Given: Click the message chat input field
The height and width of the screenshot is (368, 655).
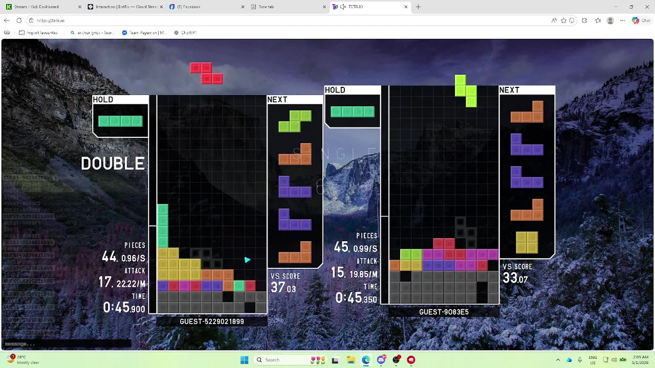Looking at the screenshot, I should (67, 344).
